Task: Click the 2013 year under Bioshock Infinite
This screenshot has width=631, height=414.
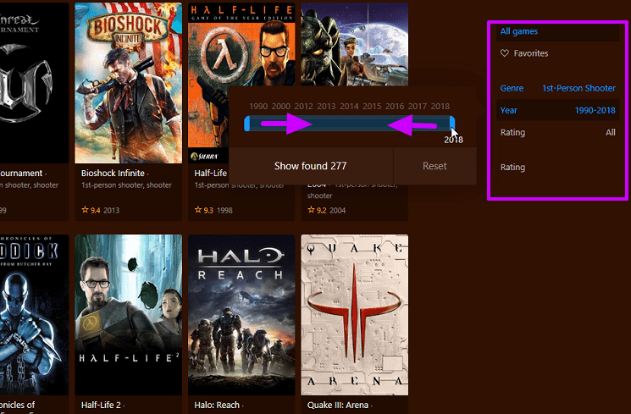Action: (112, 210)
